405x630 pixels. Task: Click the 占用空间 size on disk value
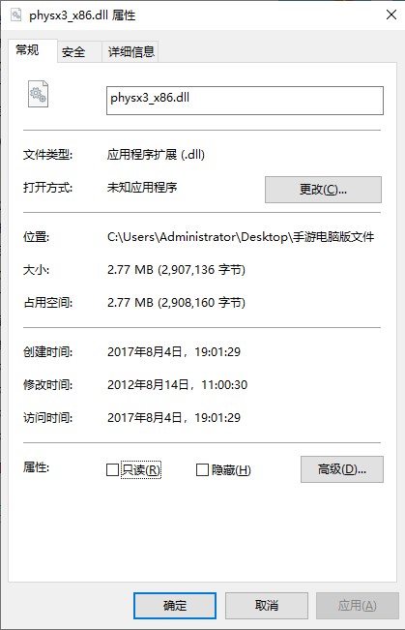(176, 303)
